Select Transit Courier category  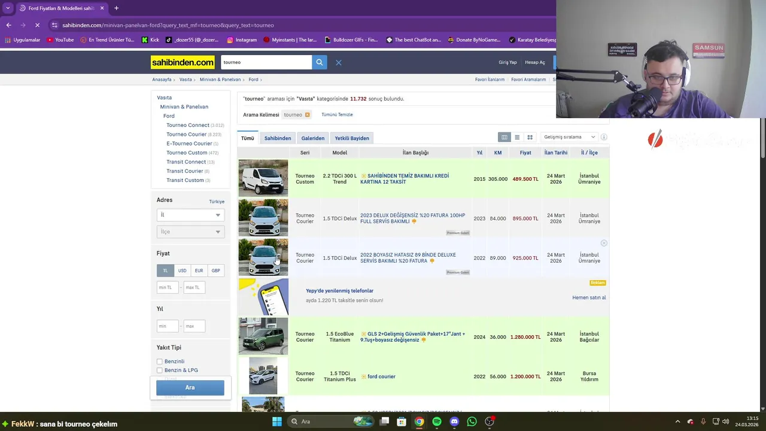(x=185, y=171)
